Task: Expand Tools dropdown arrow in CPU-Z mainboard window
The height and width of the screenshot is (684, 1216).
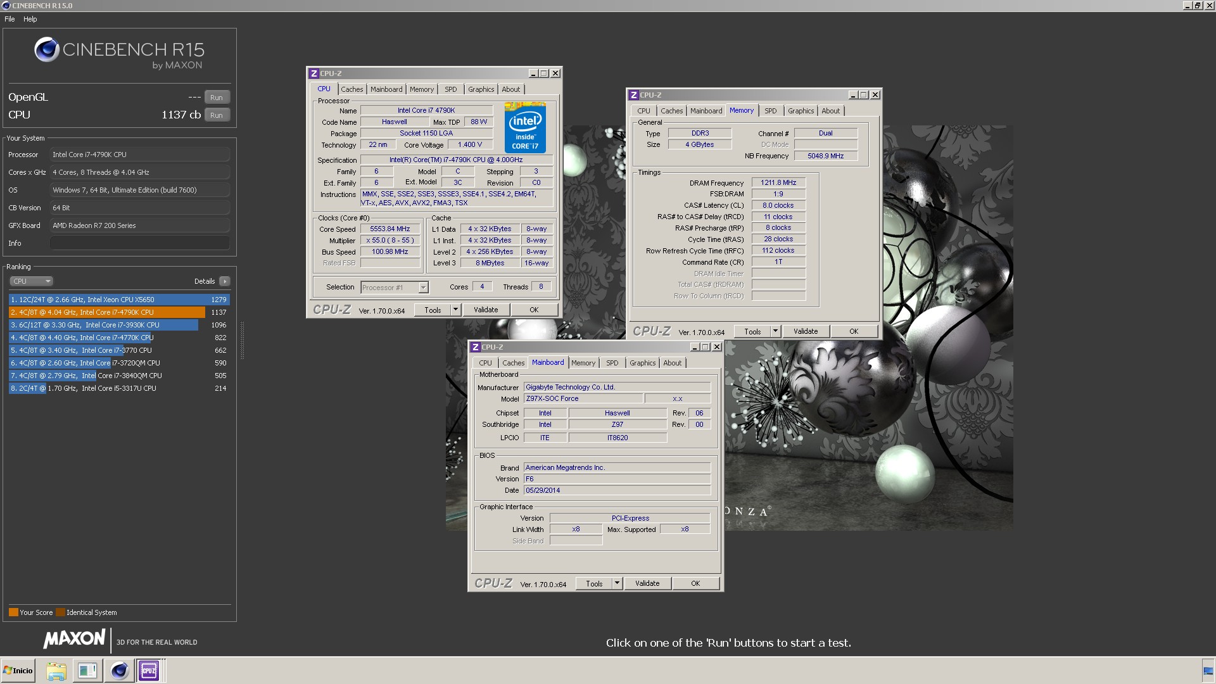Action: (x=617, y=583)
